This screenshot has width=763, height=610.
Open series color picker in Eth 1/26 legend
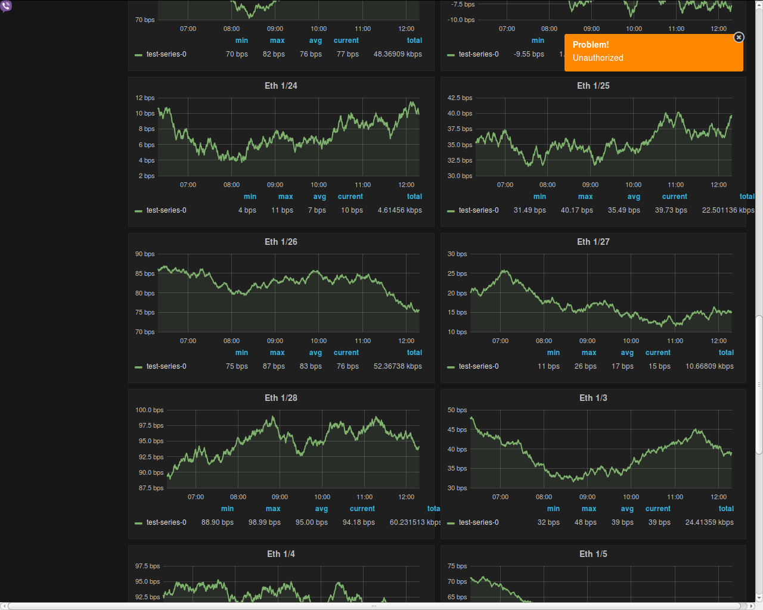(x=138, y=367)
